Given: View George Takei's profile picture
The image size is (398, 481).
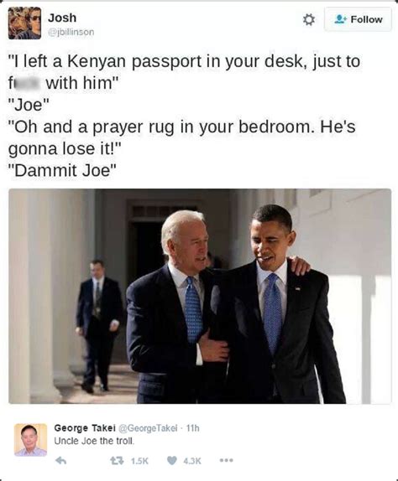Looking at the screenshot, I should pyautogui.click(x=30, y=440).
